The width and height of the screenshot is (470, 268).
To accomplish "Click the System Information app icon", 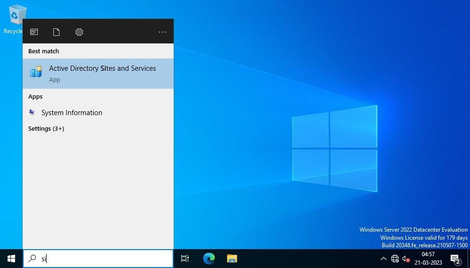I will 32,112.
